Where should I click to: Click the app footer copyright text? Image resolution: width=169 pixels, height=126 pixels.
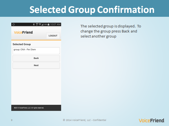tap(29, 108)
